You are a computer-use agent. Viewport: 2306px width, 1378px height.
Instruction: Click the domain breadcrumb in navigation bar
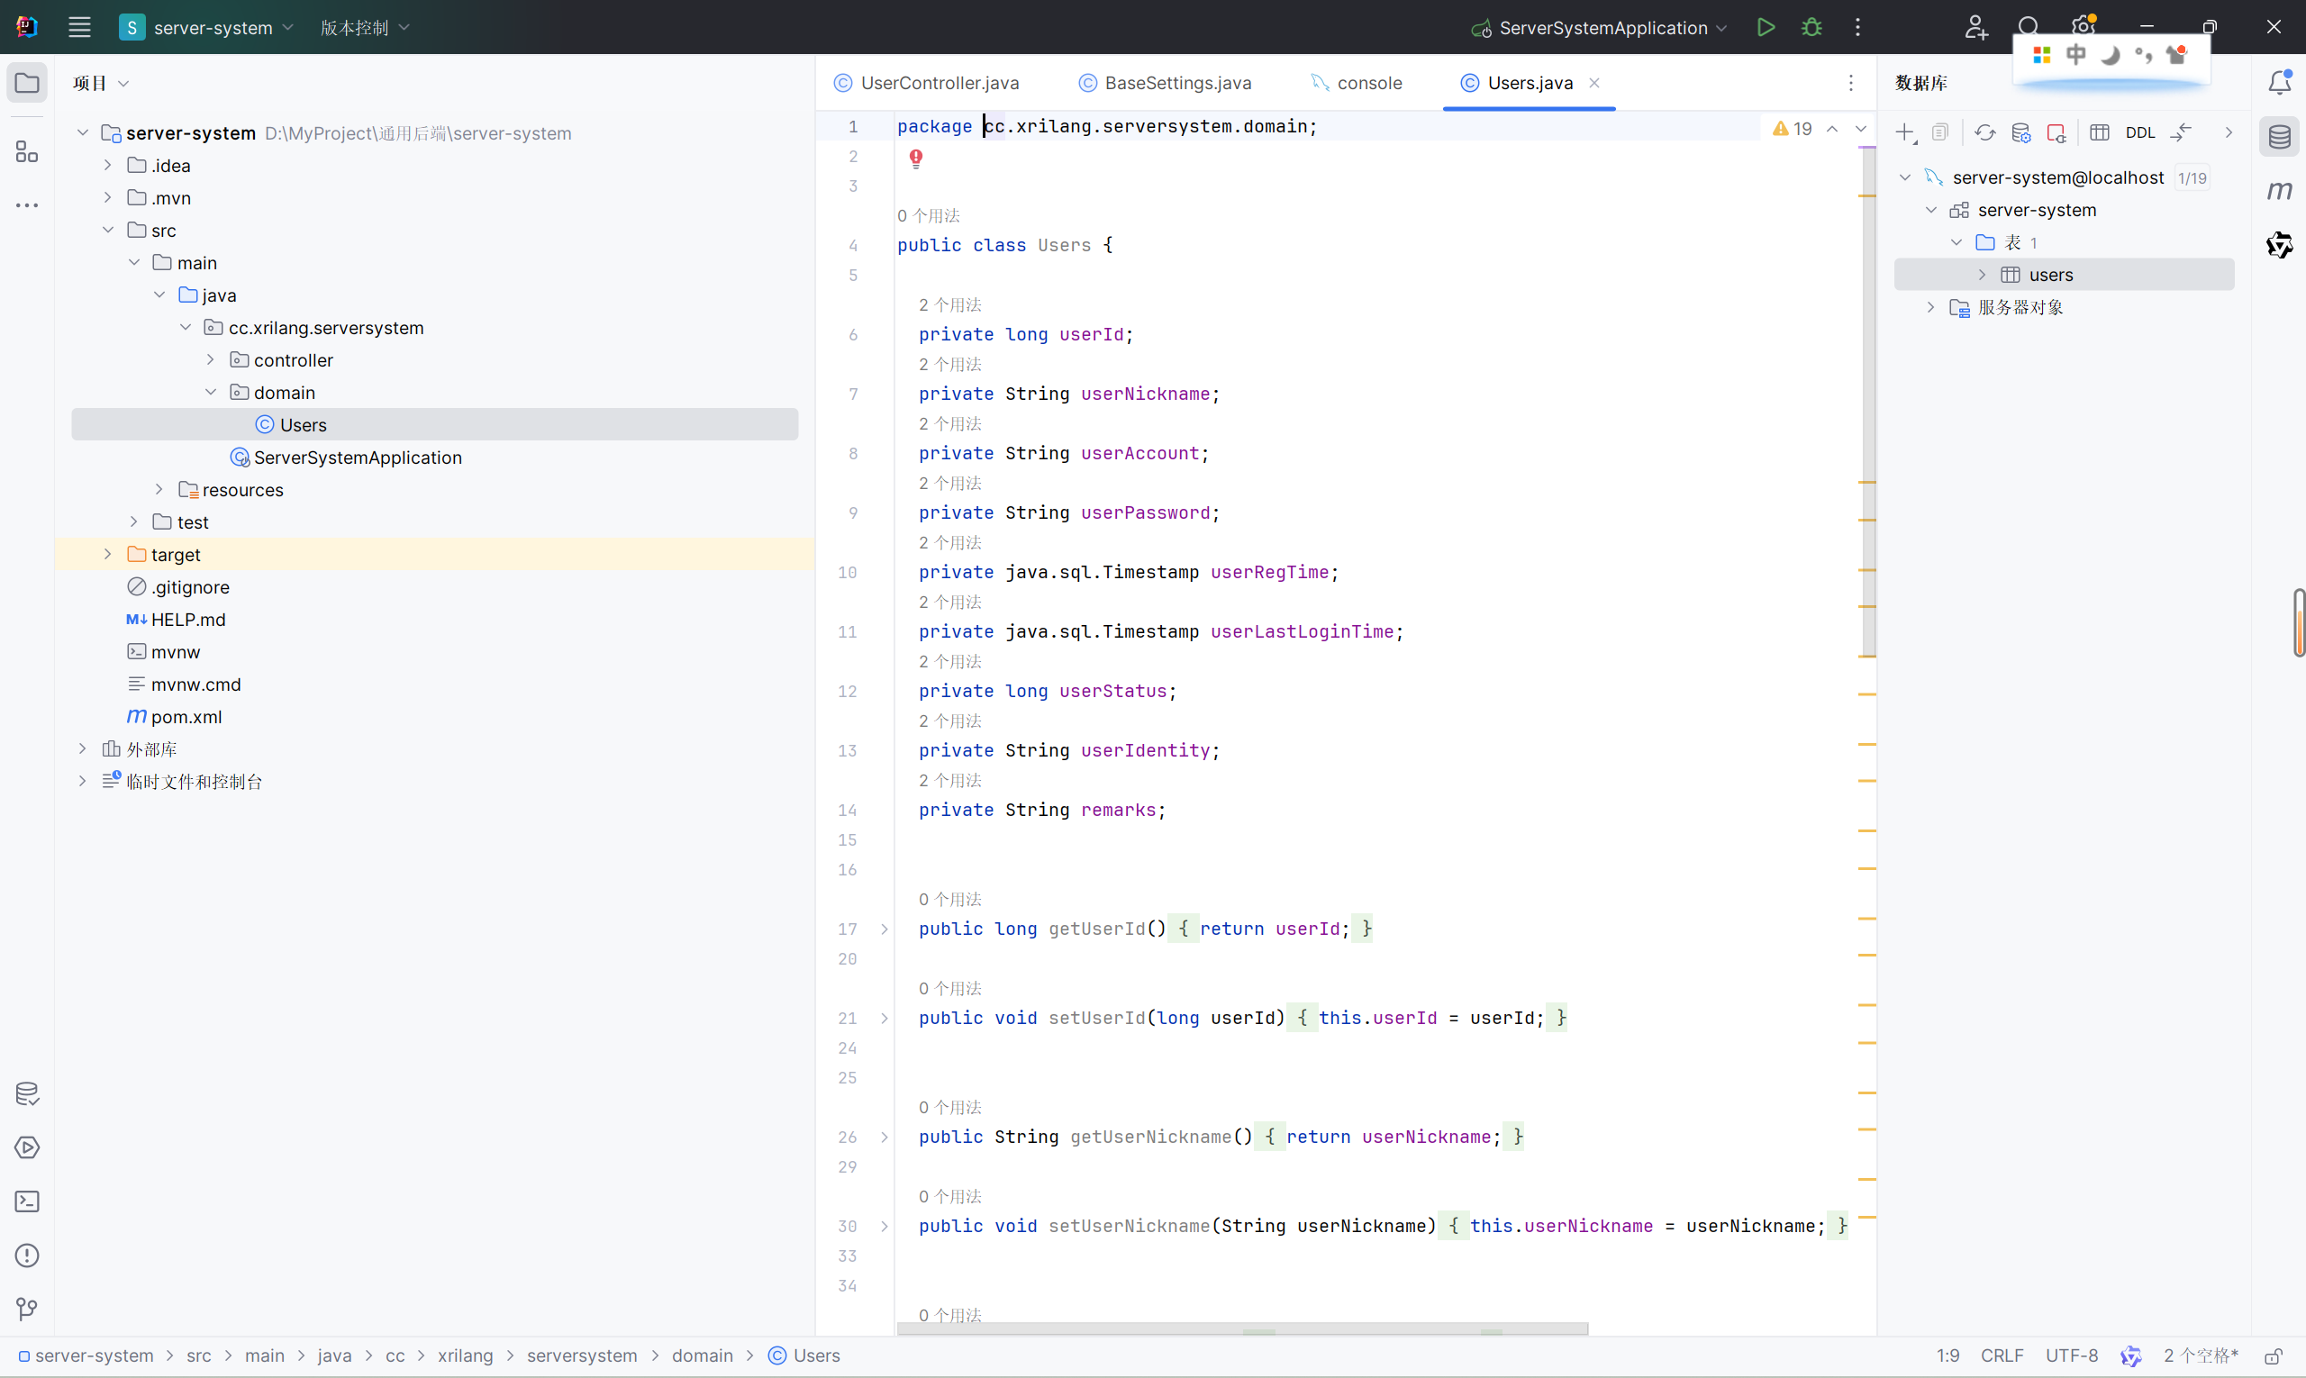pyautogui.click(x=702, y=1355)
